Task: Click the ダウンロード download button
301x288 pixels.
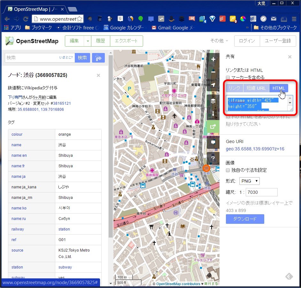Action: coord(245,219)
